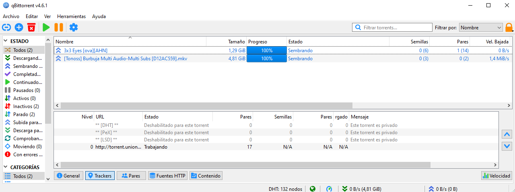515x192 pixels.
Task: Collapse the ESTADO section
Action: (x=6, y=41)
